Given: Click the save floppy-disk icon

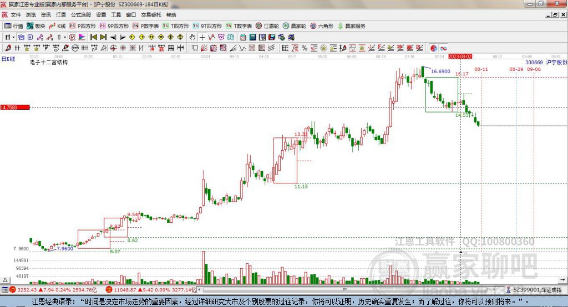Looking at the screenshot, I should 272,37.
